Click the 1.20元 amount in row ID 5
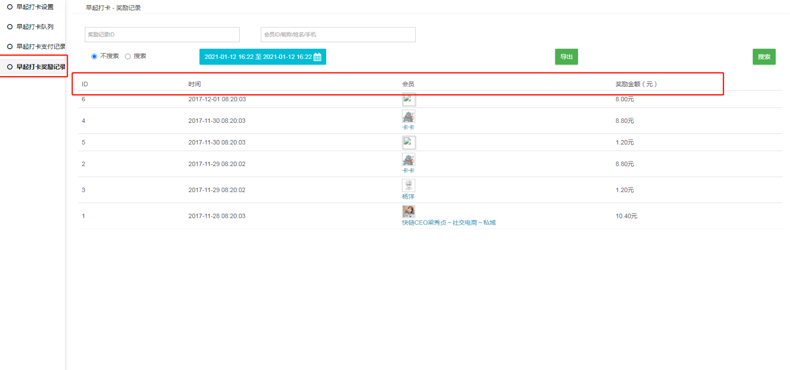The image size is (790, 370). (x=625, y=142)
